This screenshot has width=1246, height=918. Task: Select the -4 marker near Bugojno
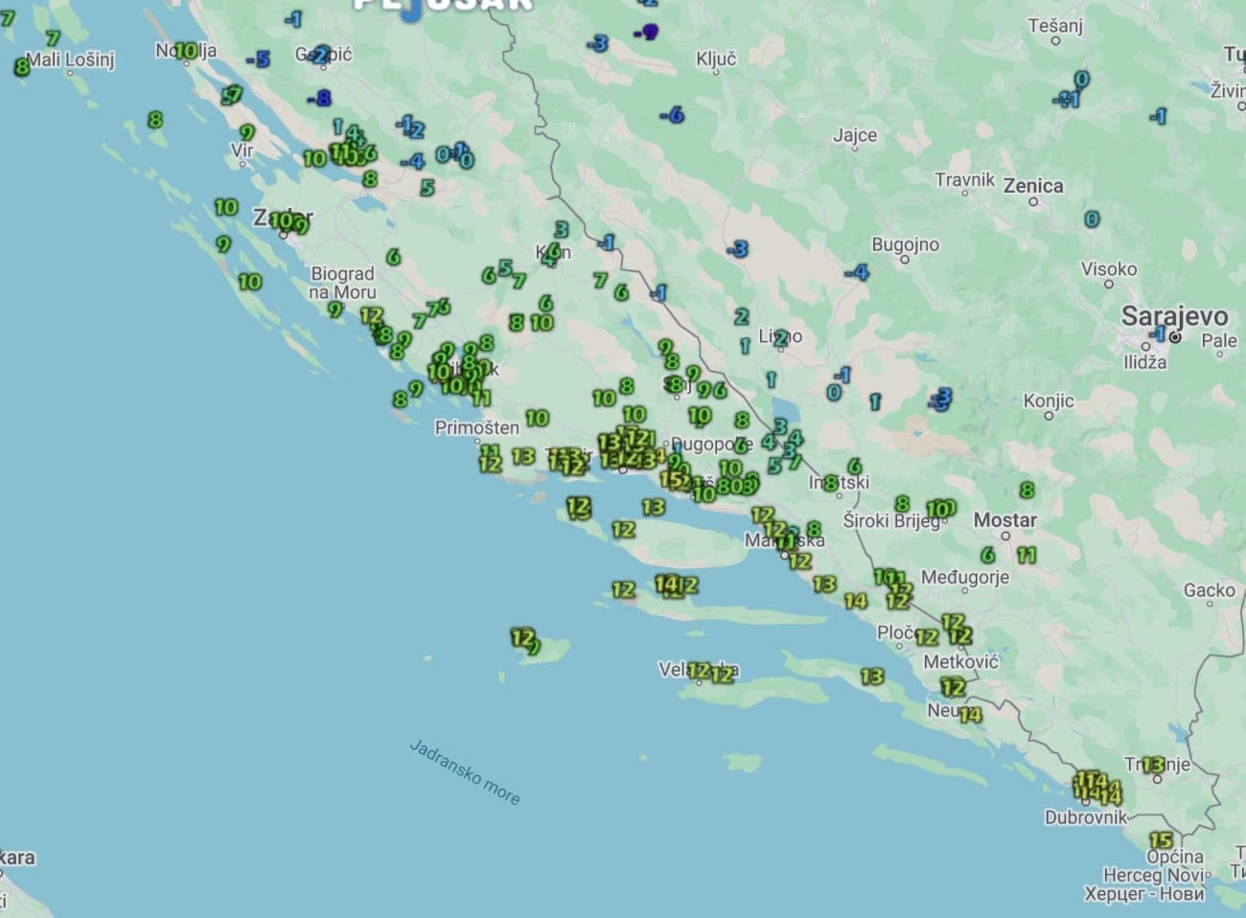tap(857, 272)
